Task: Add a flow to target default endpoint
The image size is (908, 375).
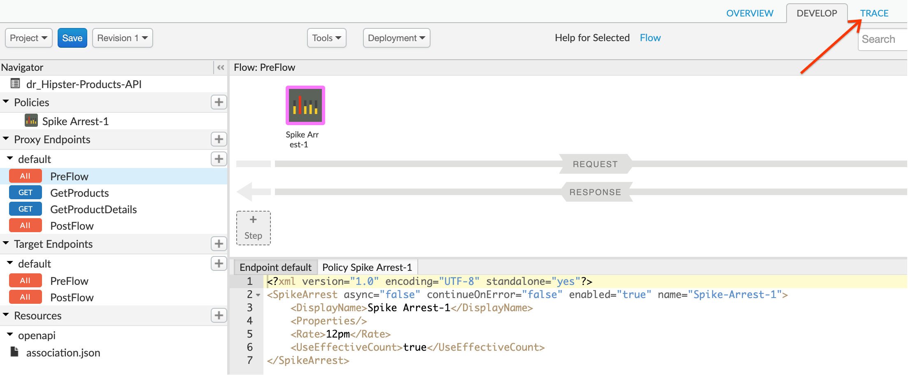Action: point(219,263)
